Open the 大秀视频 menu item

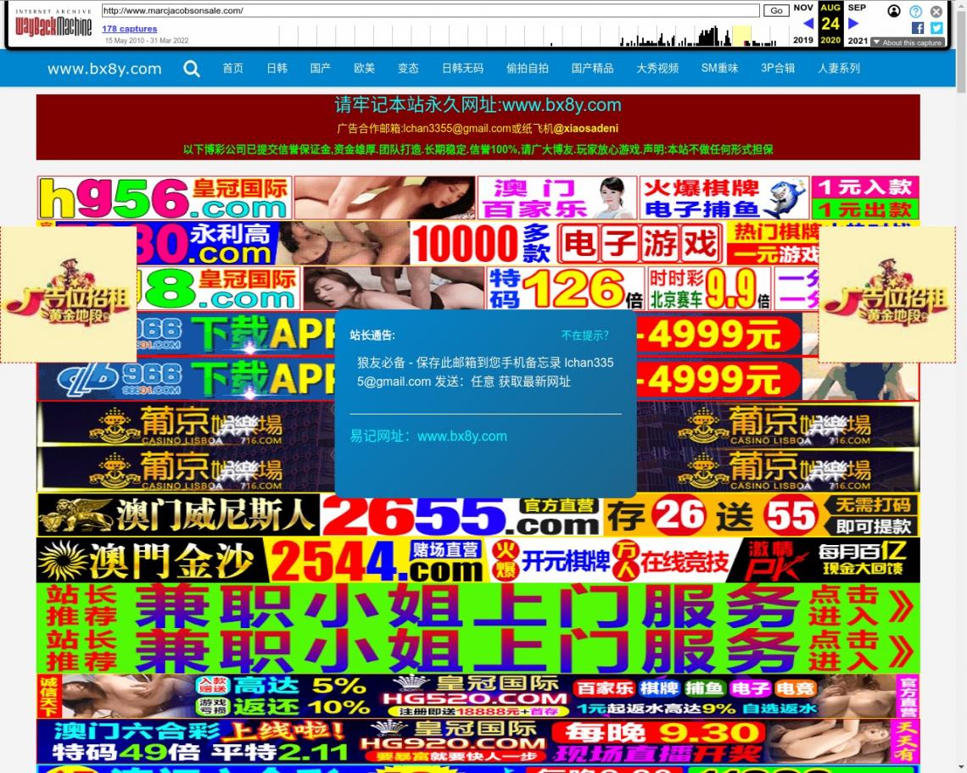click(657, 69)
